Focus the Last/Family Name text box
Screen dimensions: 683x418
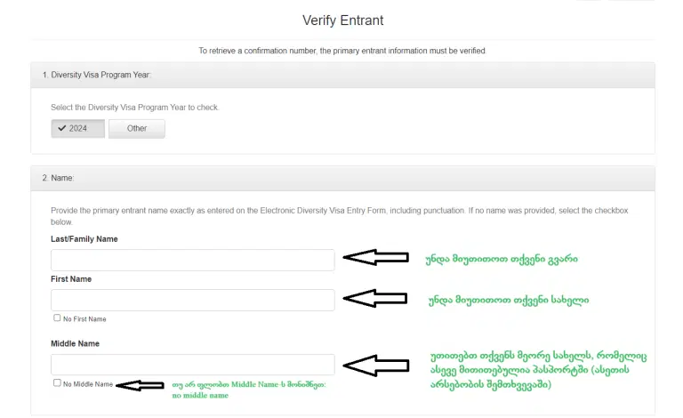[x=193, y=260]
